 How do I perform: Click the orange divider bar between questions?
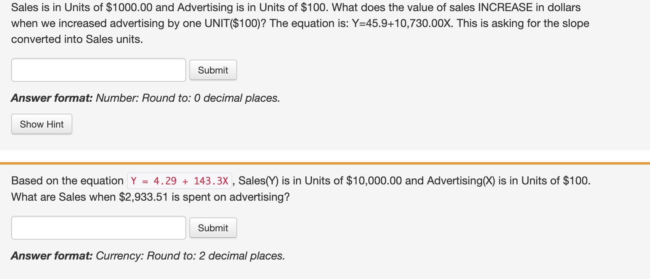coord(325,163)
